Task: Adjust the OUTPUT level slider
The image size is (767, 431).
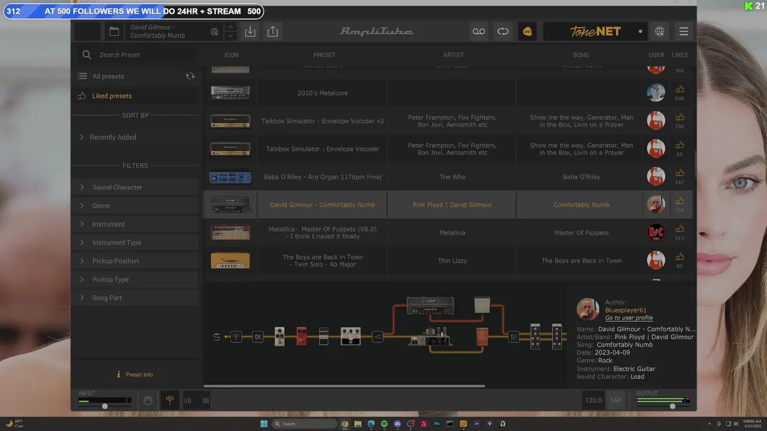Action: click(672, 406)
